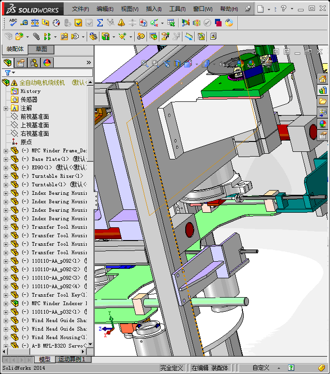Image resolution: width=330 pixels, height=374 pixels.
Task: Open Section Properties tool
Action: click(x=46, y=23)
